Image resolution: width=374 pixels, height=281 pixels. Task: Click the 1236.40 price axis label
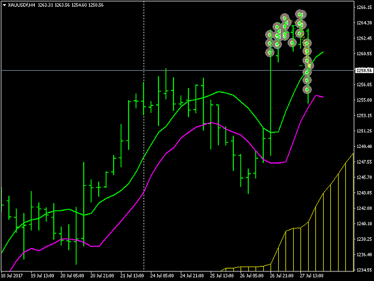(x=364, y=255)
